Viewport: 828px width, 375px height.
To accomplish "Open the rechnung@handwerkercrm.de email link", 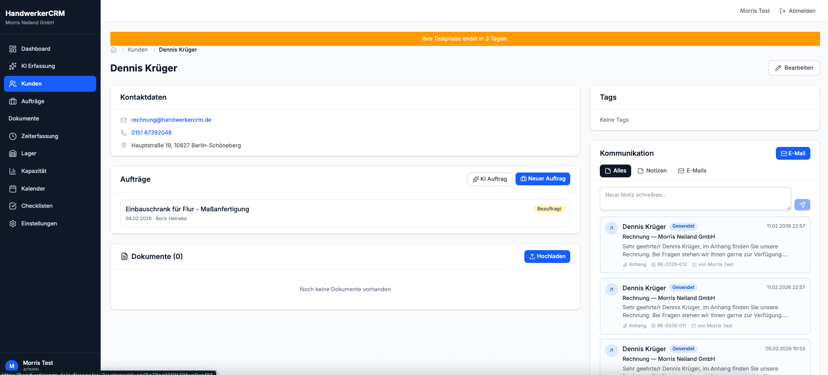I will coord(171,120).
